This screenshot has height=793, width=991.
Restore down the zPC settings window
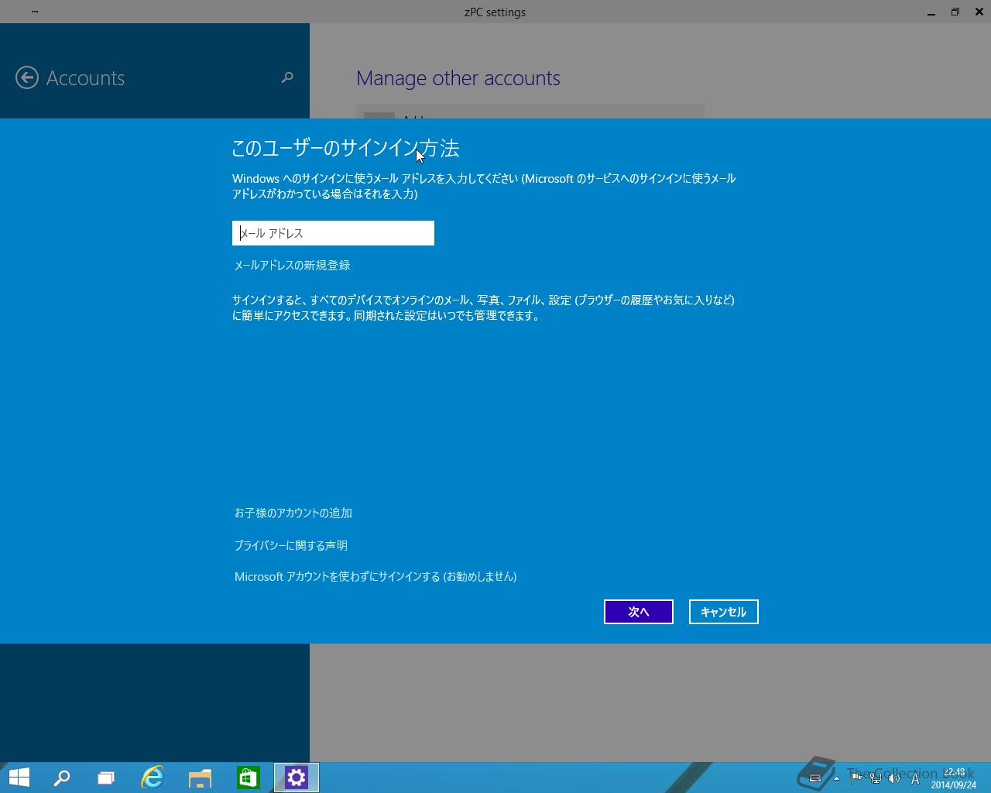(x=955, y=12)
